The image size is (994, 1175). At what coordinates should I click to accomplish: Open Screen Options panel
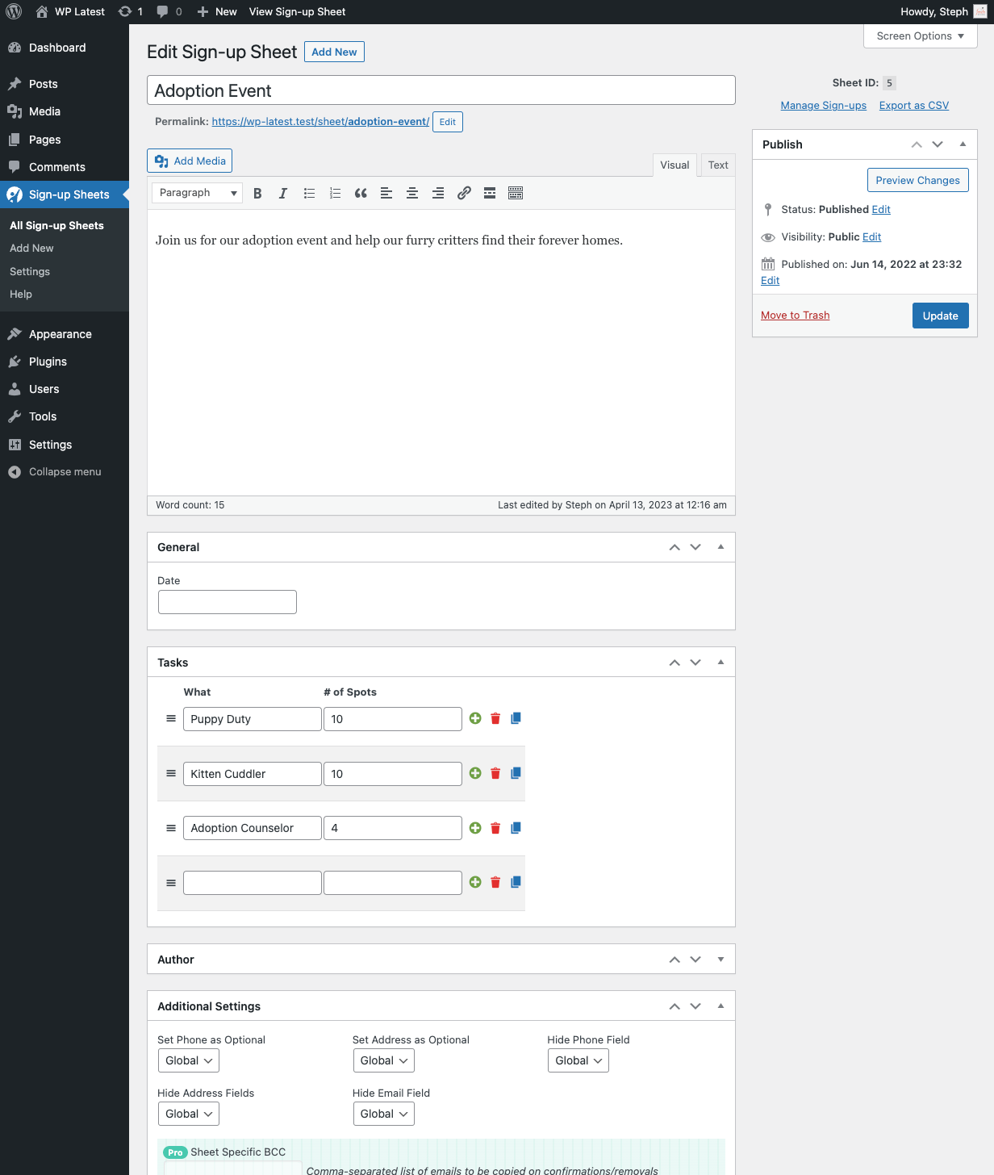point(921,36)
